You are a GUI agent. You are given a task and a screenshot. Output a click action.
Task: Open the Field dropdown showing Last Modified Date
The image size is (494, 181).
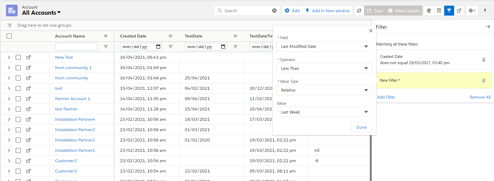click(324, 47)
